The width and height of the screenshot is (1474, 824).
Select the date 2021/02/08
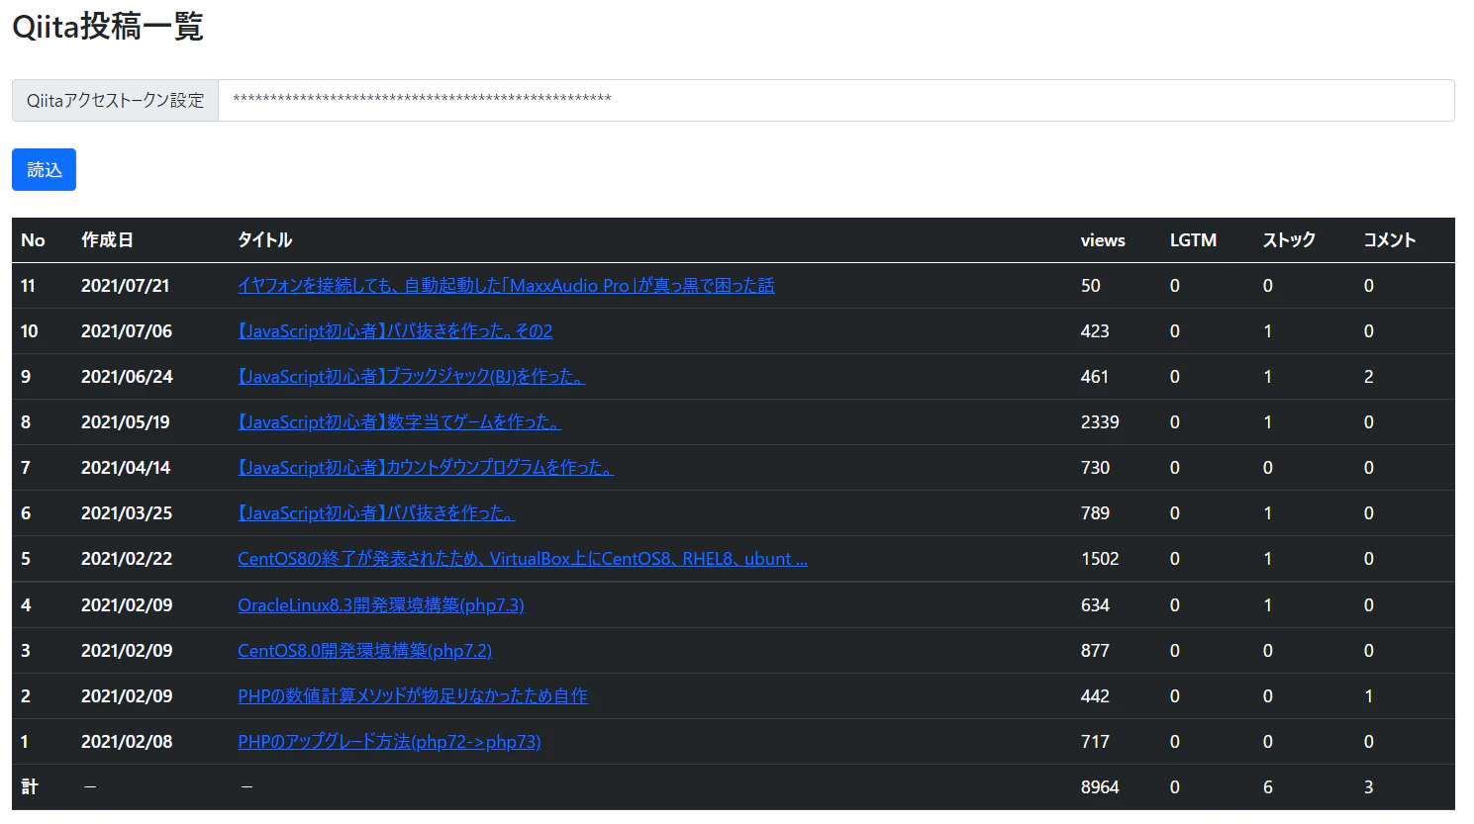click(127, 742)
